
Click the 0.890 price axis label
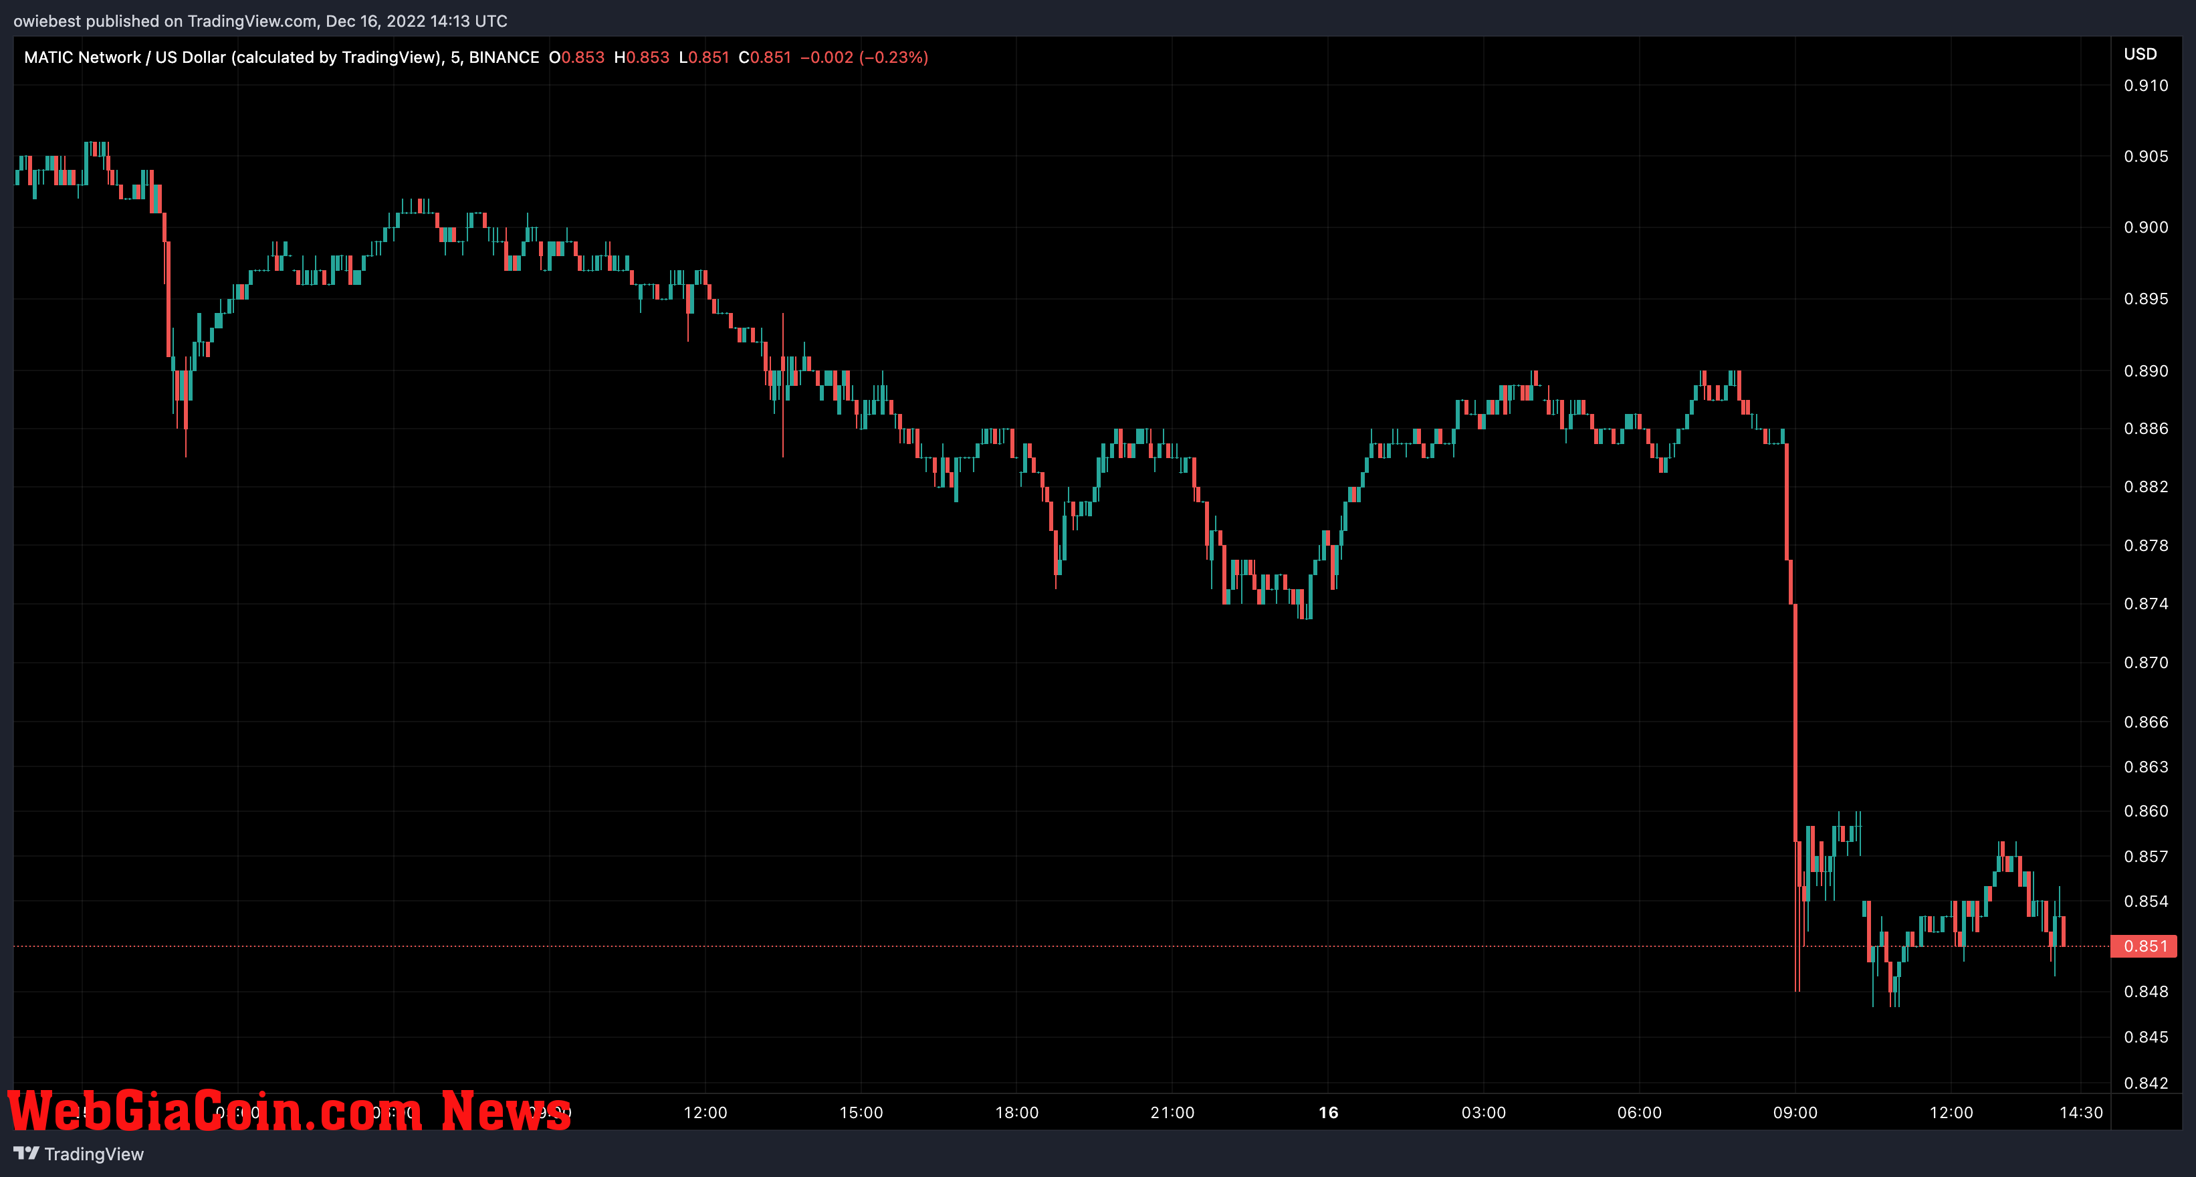pos(2146,370)
